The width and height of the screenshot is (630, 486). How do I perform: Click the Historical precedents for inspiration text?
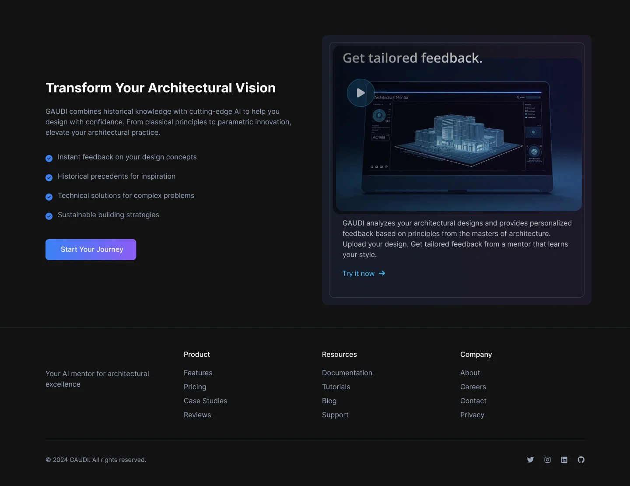tap(116, 176)
